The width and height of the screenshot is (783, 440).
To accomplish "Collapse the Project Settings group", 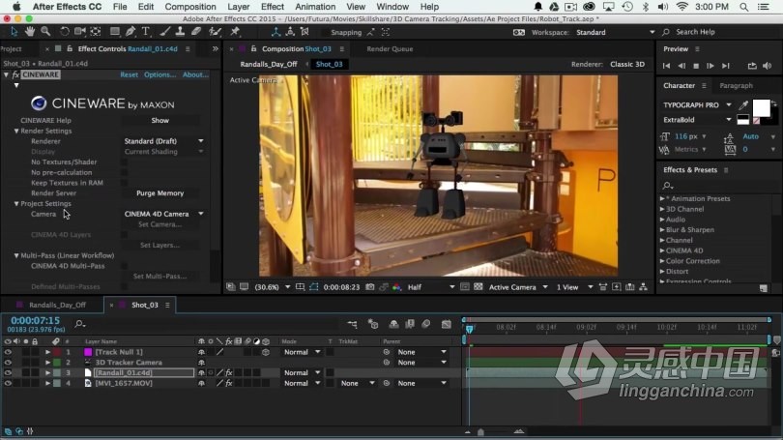I will (x=16, y=204).
